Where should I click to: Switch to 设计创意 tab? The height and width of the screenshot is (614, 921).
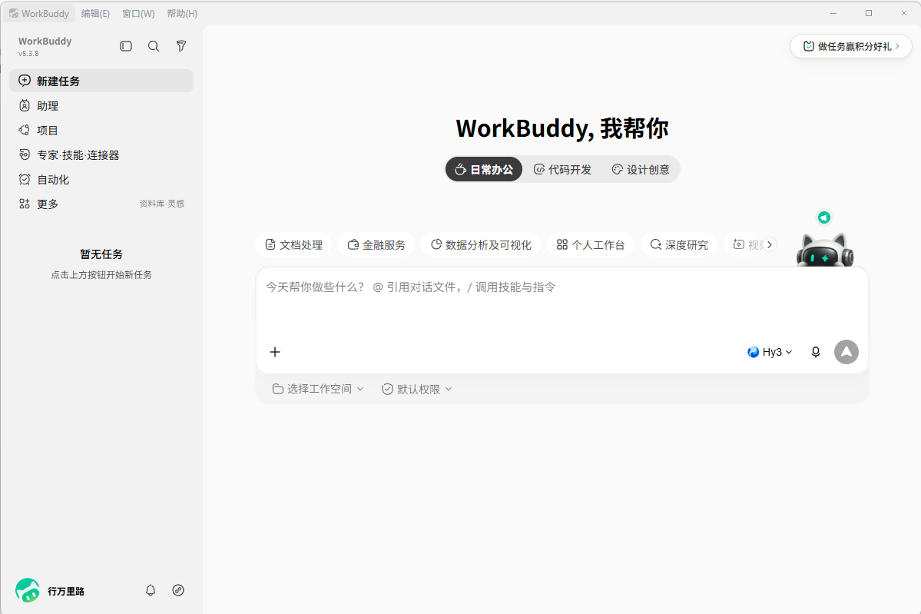pos(640,169)
